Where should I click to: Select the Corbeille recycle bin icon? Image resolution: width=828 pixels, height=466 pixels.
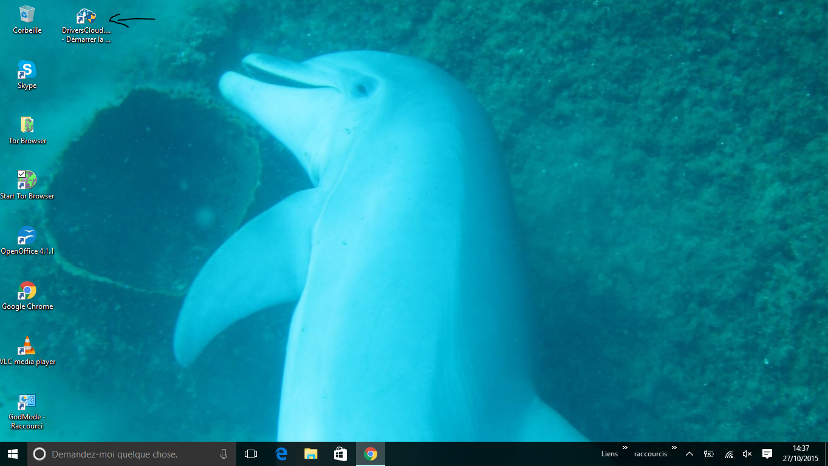click(27, 19)
